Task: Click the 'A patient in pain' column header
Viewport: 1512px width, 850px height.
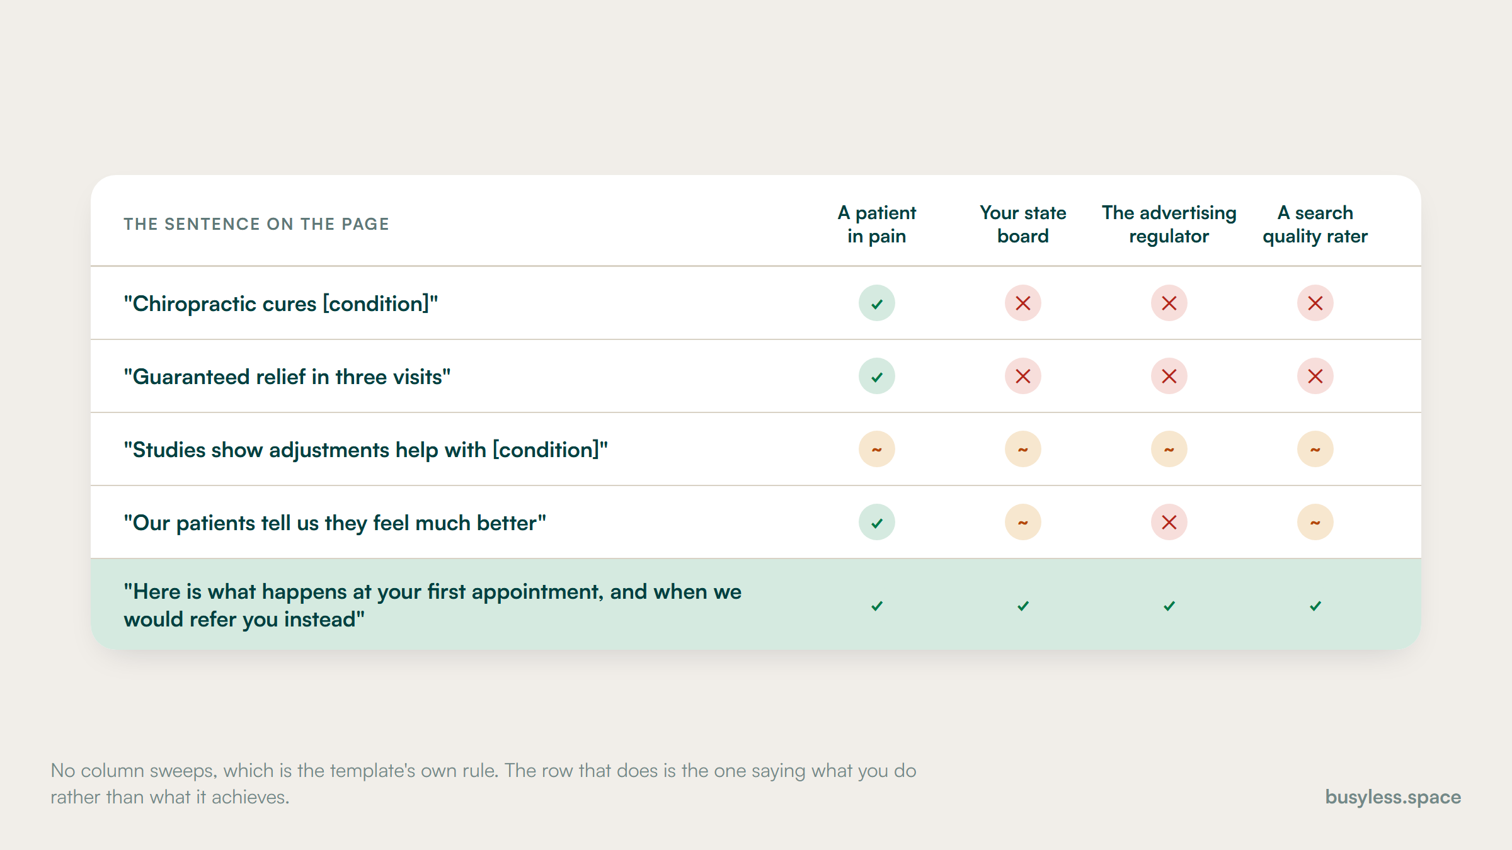Action: (876, 224)
